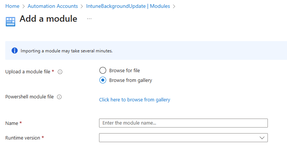
Task: Click the Name field label
Action: [12, 123]
